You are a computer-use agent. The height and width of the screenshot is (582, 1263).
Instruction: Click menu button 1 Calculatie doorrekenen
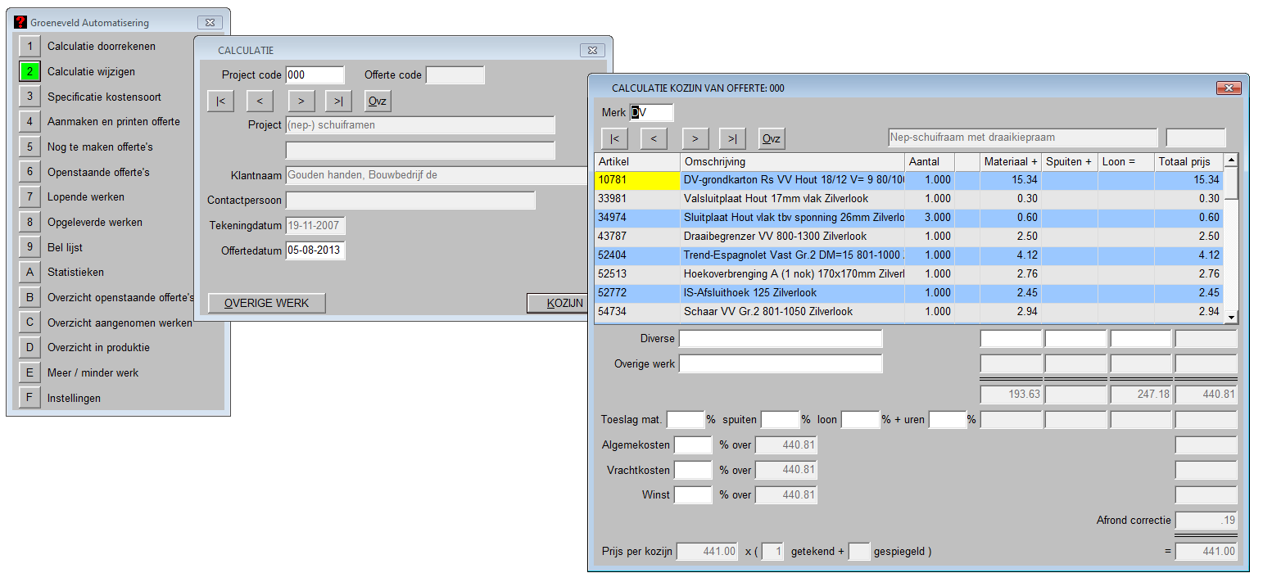[30, 47]
